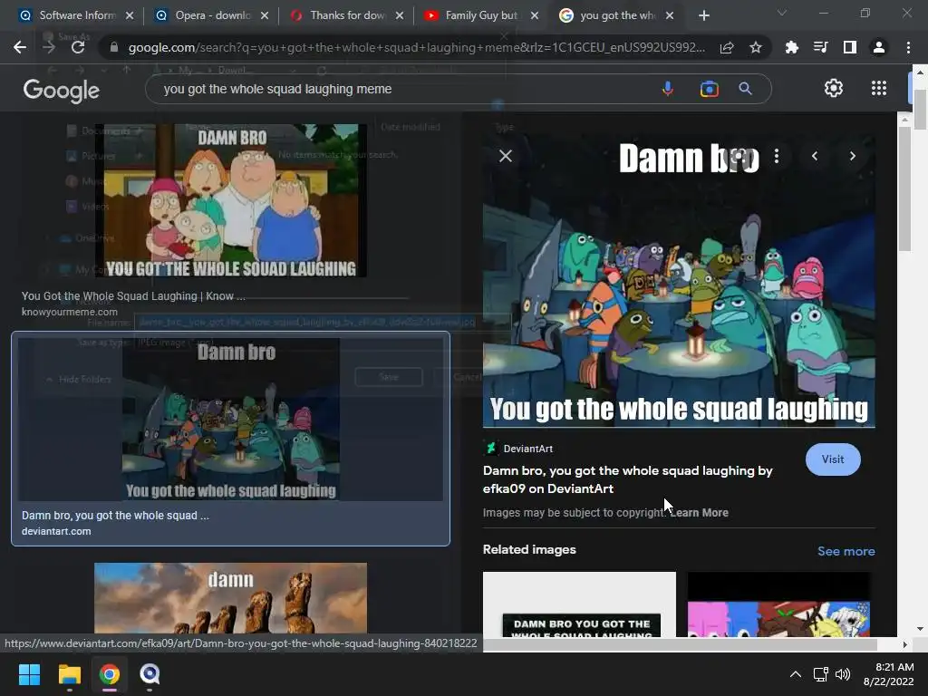Click Chrome icon on taskbar

110,674
